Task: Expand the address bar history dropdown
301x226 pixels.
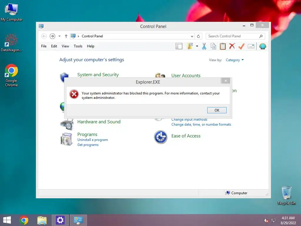Action: [x=192, y=36]
